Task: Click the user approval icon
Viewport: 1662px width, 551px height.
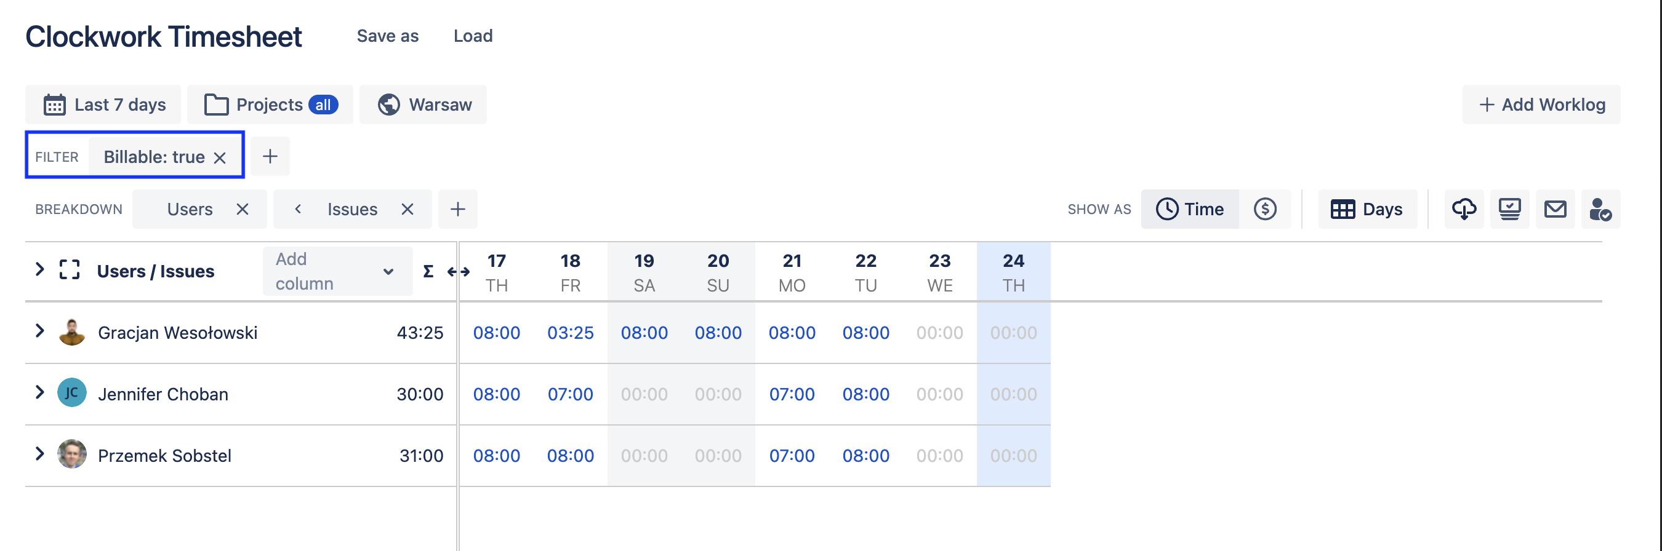Action: click(1600, 209)
